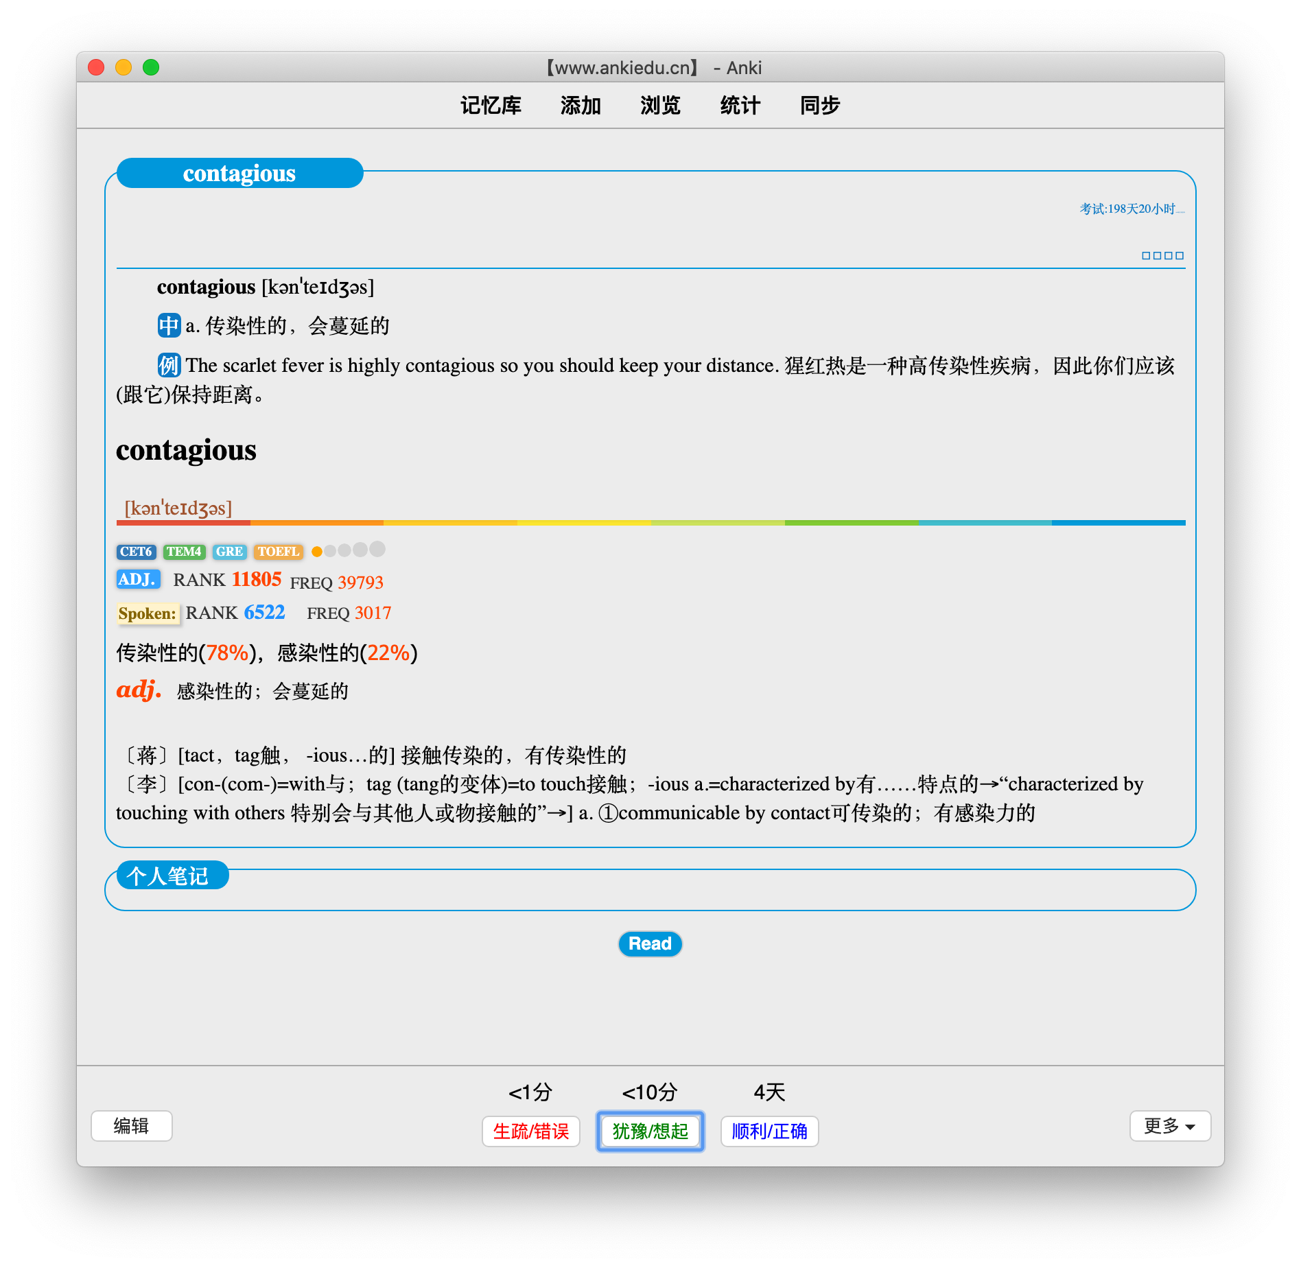Click the 78% percentage text

[x=227, y=653]
